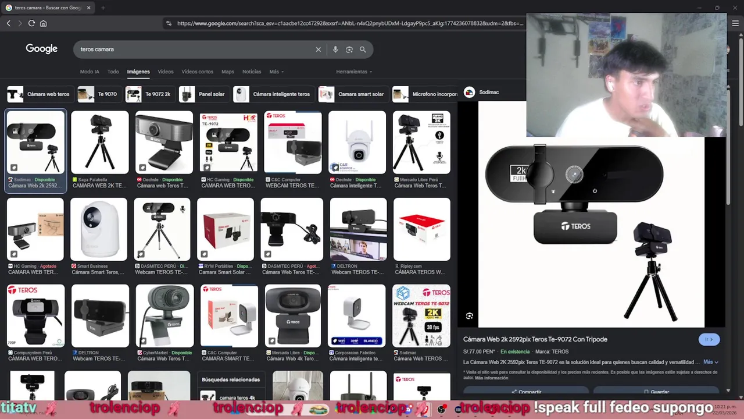Open Google Lens on the preview image
This screenshot has height=419, width=744.
coord(470,316)
